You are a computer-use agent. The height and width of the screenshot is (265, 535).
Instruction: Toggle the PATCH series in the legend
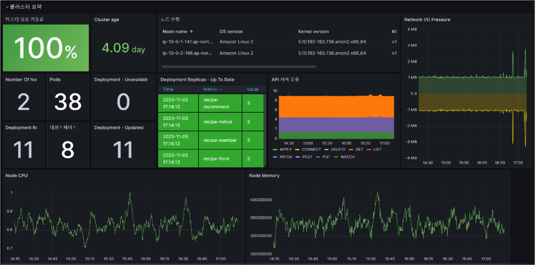[x=286, y=157]
